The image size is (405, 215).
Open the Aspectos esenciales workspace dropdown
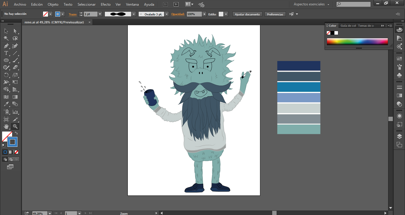pos(312,4)
